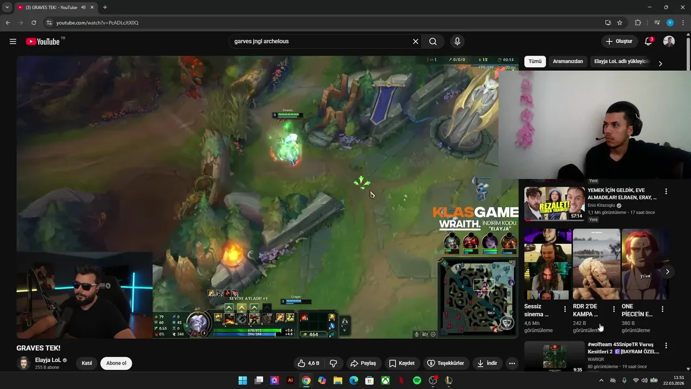Open the Chrome three-dot menu

[683, 23]
